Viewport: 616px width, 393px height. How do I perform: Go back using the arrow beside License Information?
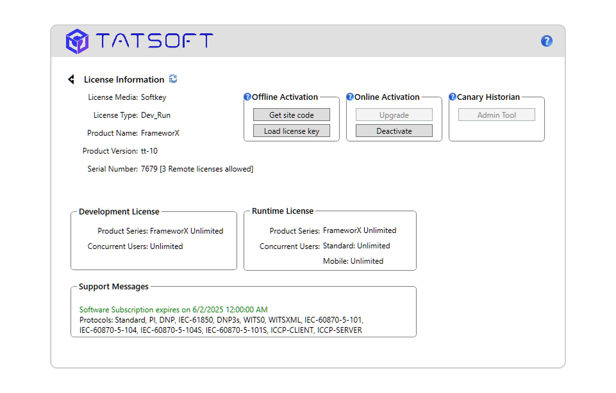[x=71, y=79]
